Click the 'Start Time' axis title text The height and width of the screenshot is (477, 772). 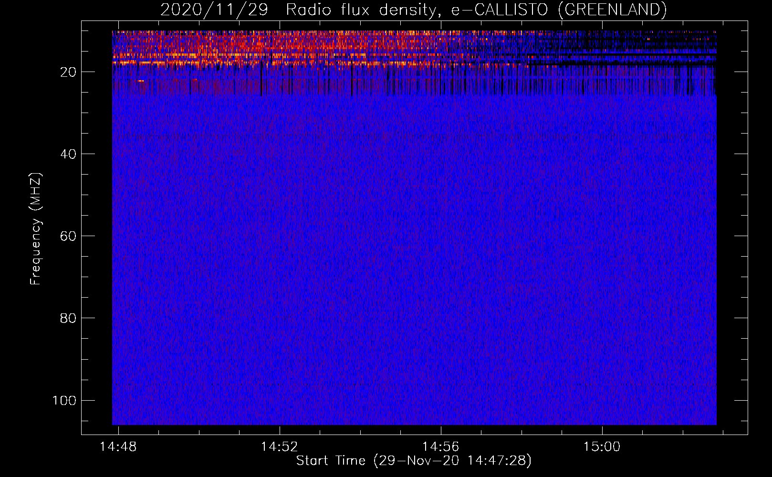tap(330, 461)
